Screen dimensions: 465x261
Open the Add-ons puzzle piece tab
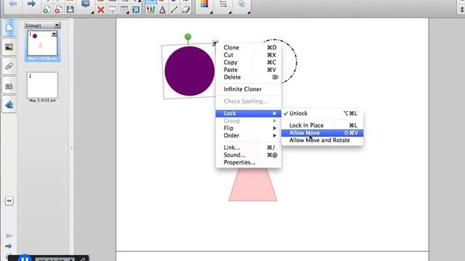(9, 104)
